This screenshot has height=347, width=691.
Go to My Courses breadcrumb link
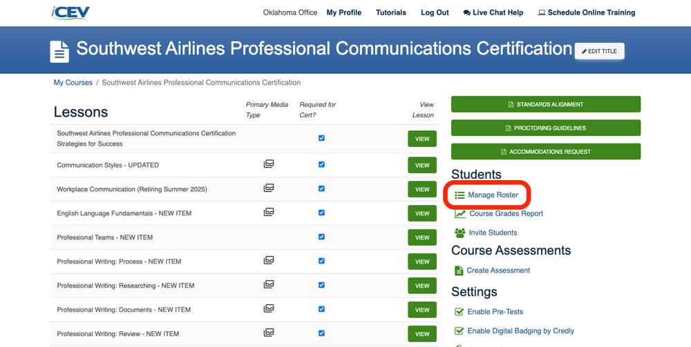[x=73, y=83]
